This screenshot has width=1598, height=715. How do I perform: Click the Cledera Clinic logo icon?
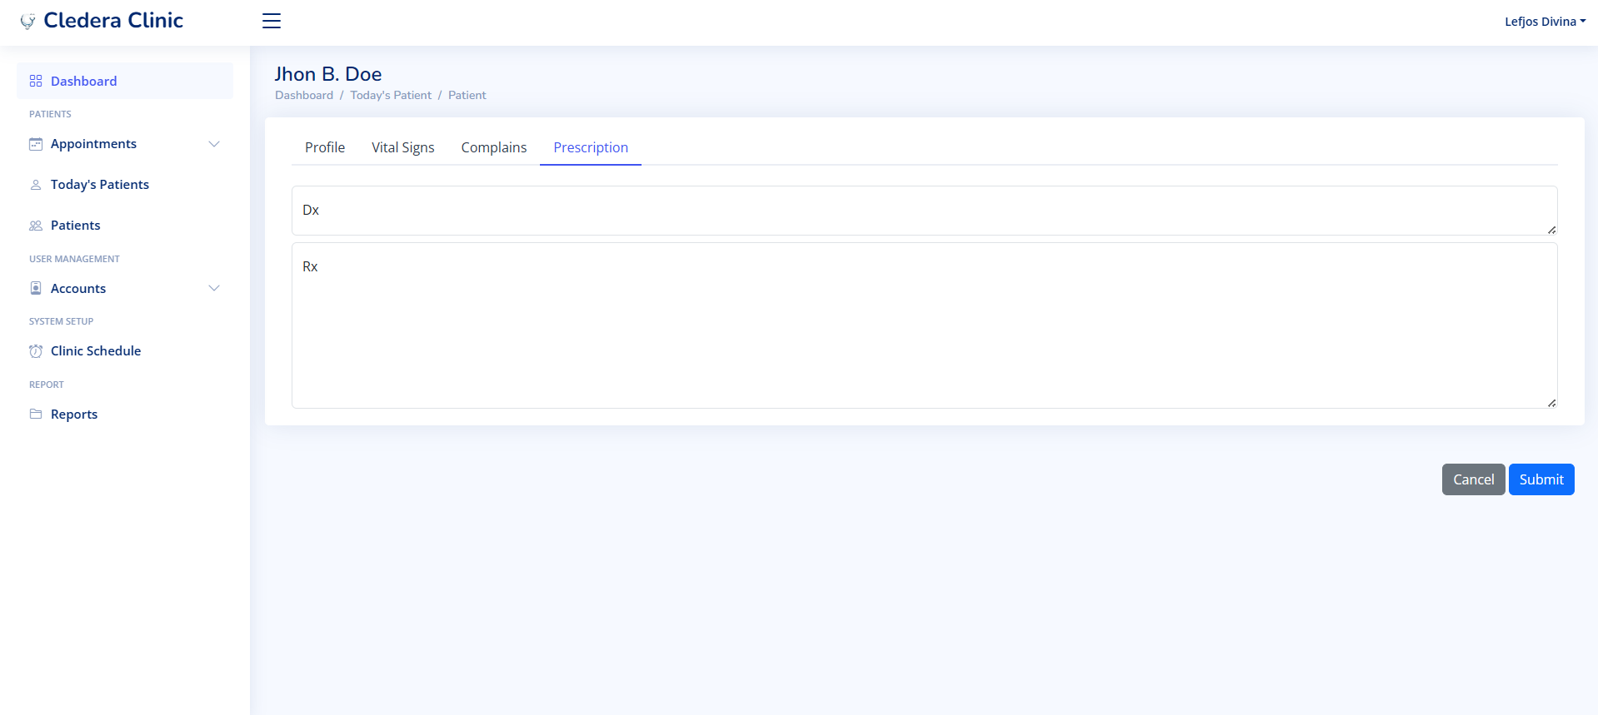(27, 22)
